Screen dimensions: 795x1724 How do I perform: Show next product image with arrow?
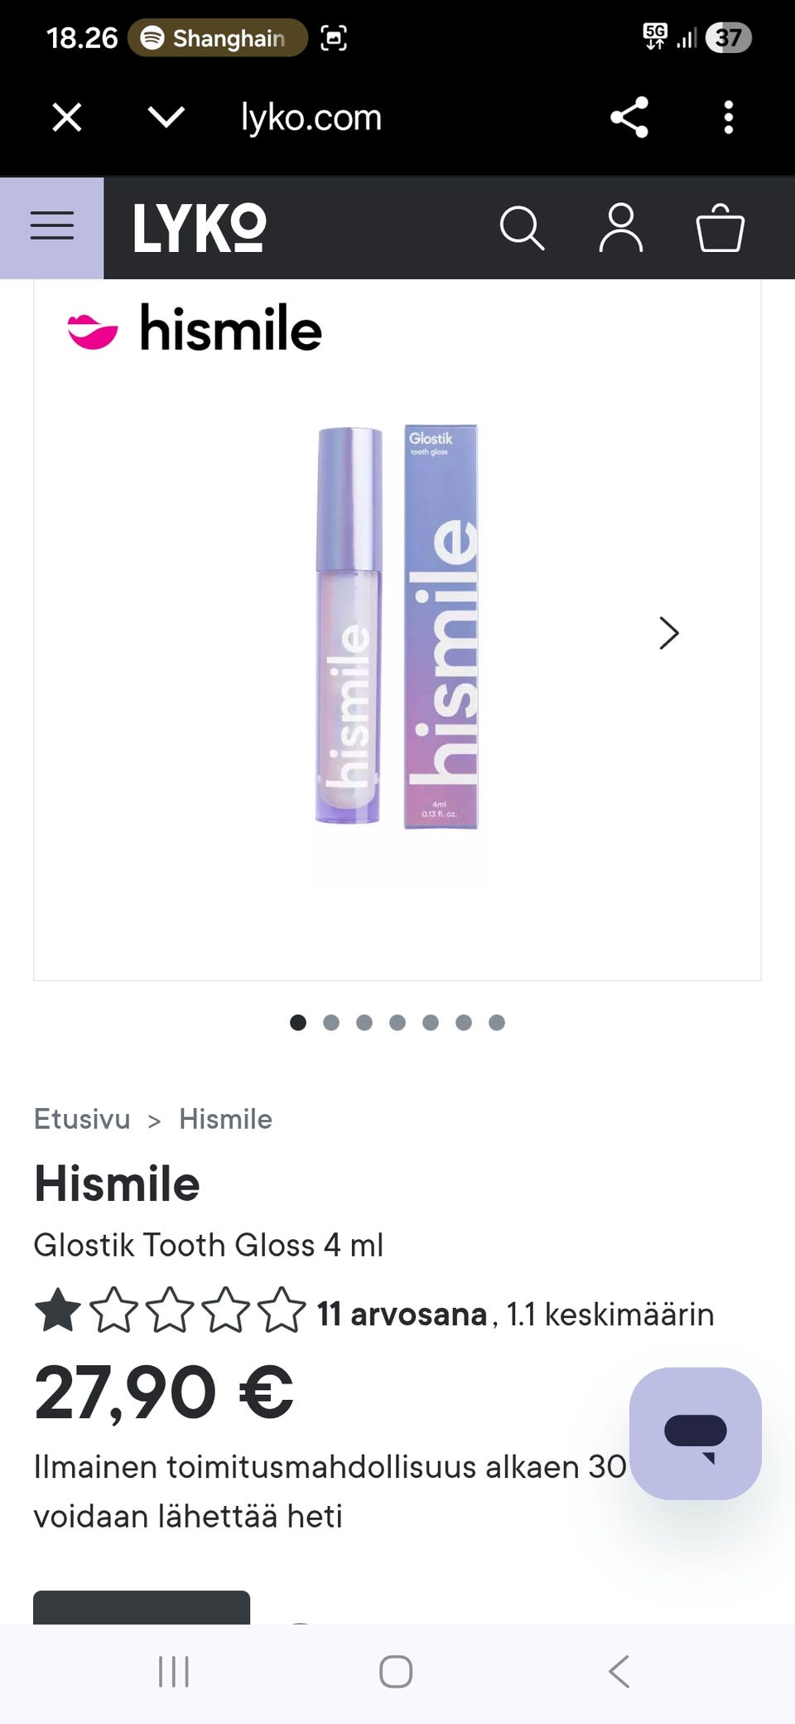point(669,632)
